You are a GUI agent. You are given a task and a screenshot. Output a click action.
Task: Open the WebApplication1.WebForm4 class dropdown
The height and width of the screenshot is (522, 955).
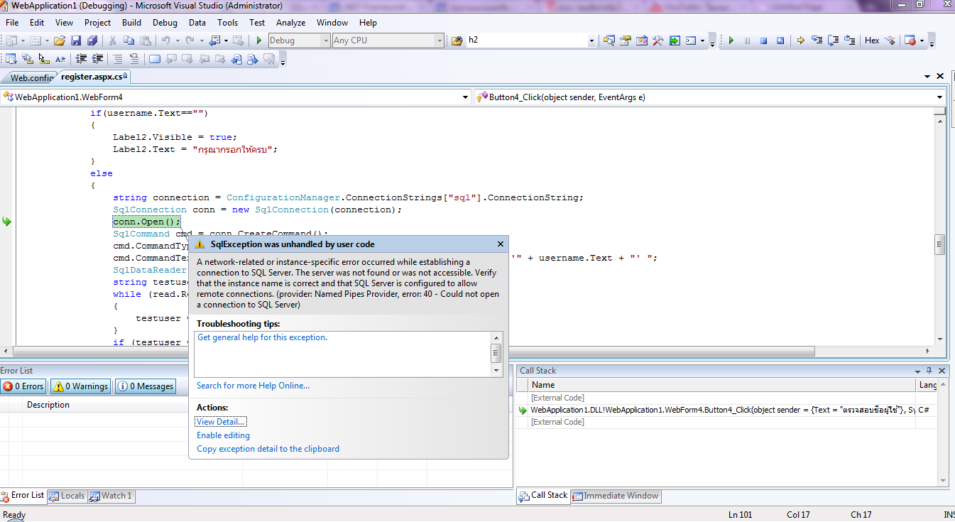(465, 97)
